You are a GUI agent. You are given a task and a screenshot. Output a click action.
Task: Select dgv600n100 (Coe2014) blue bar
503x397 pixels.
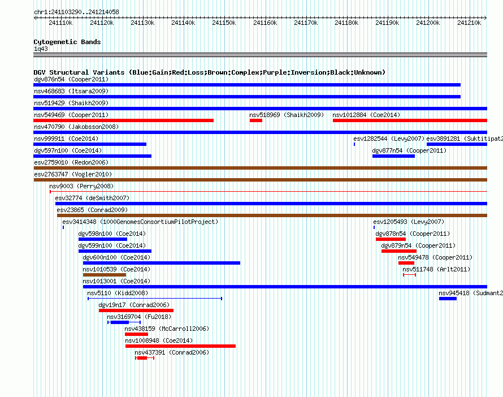click(162, 263)
